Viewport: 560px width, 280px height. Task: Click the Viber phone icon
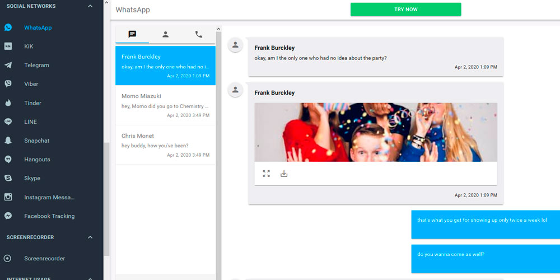[x=8, y=84]
